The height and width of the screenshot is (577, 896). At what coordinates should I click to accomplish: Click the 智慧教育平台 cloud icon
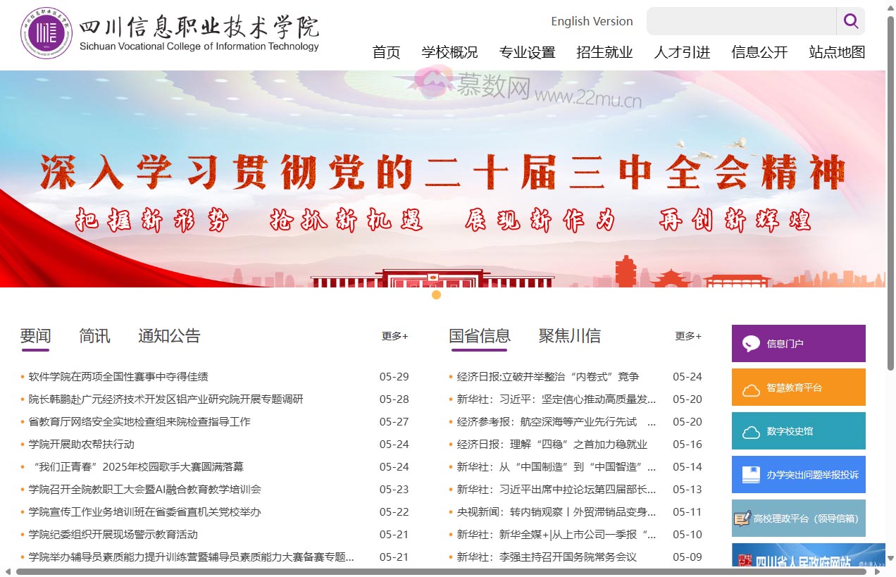[752, 388]
